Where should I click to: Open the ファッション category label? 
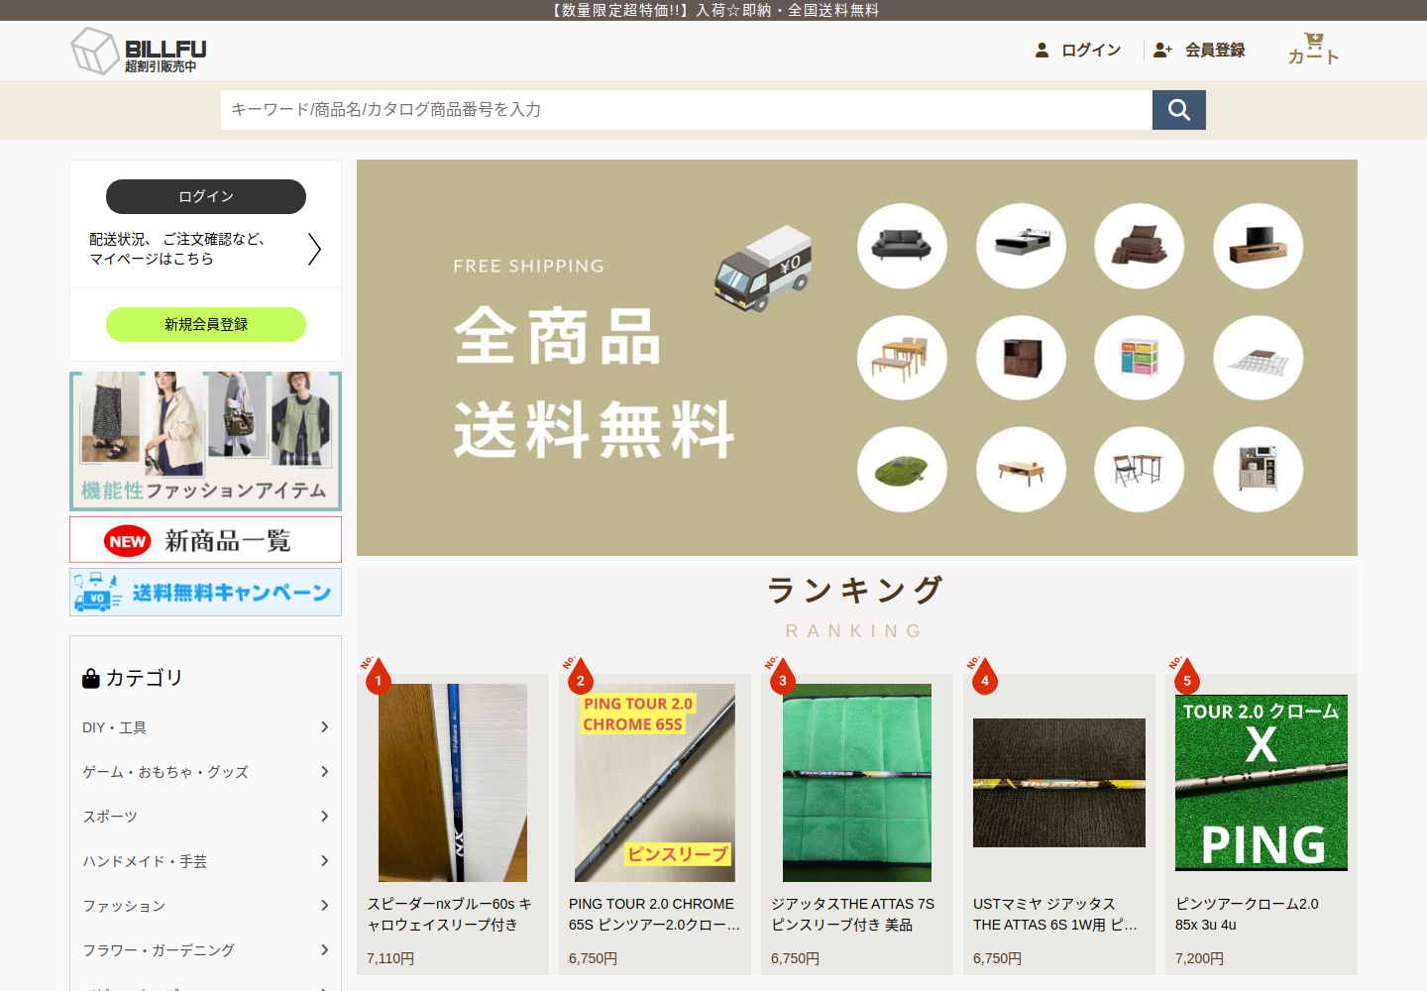pos(124,906)
